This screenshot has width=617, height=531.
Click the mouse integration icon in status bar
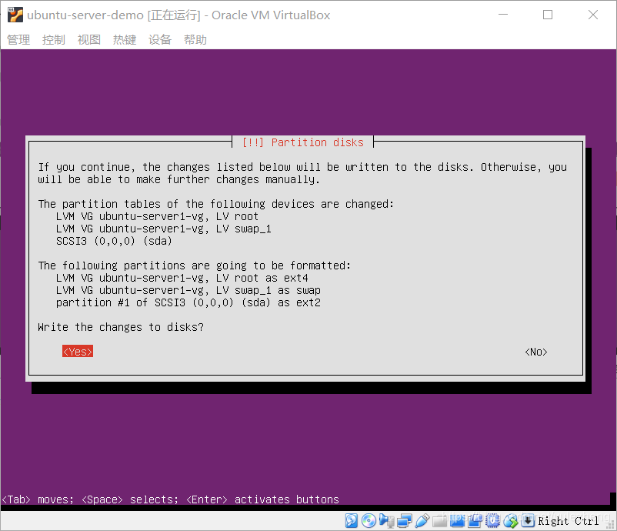click(511, 521)
